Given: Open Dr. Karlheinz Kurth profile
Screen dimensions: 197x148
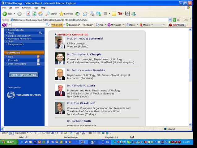Looking at the screenshot, I should (x=79, y=121).
